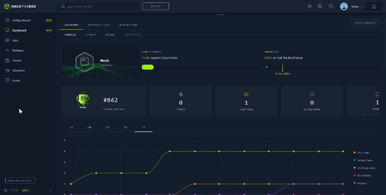Open the Badges sub-tab

(110, 35)
